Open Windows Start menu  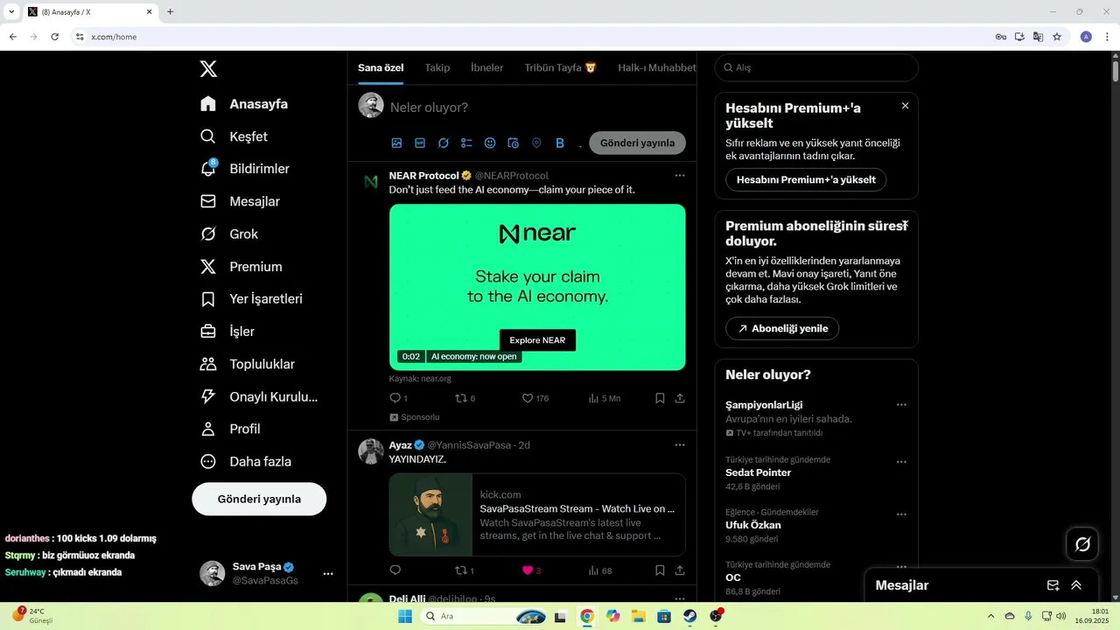click(x=405, y=616)
